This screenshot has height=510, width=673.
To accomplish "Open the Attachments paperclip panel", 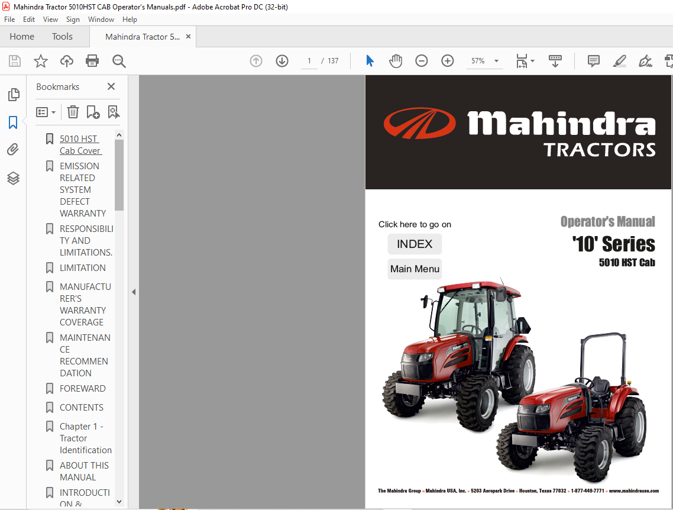I will point(13,150).
